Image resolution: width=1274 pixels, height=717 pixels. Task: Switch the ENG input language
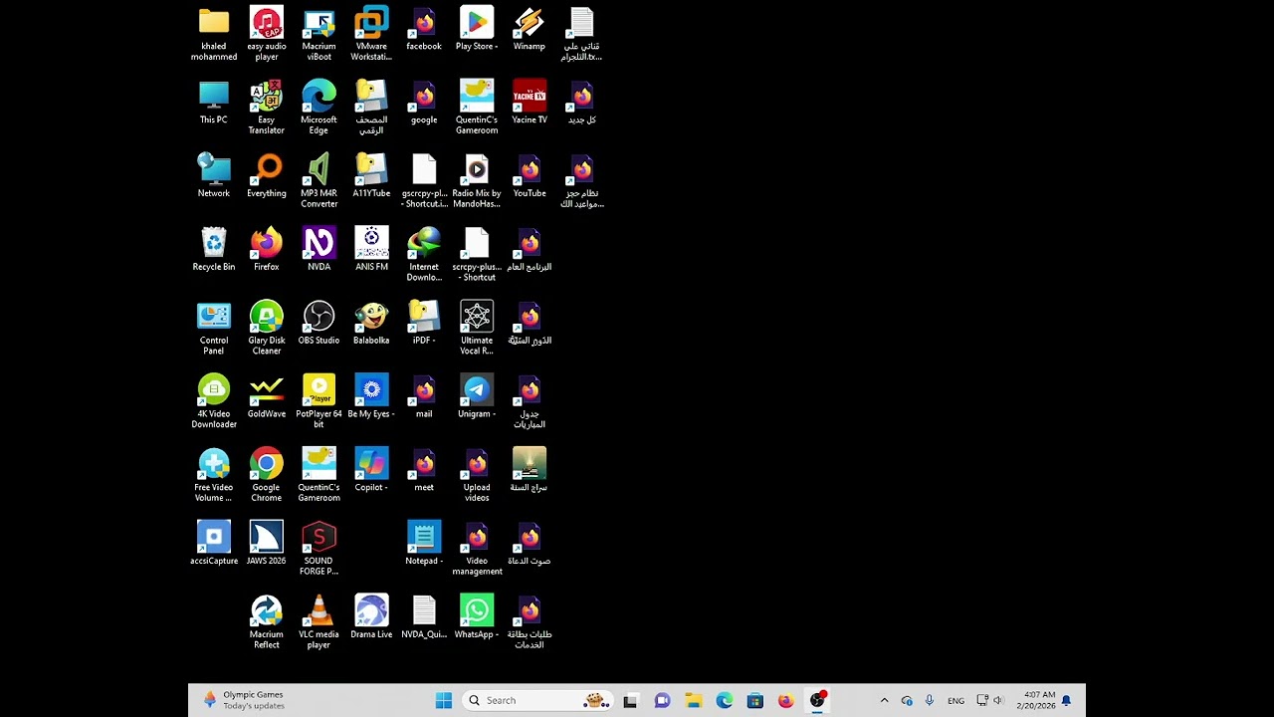click(x=955, y=700)
